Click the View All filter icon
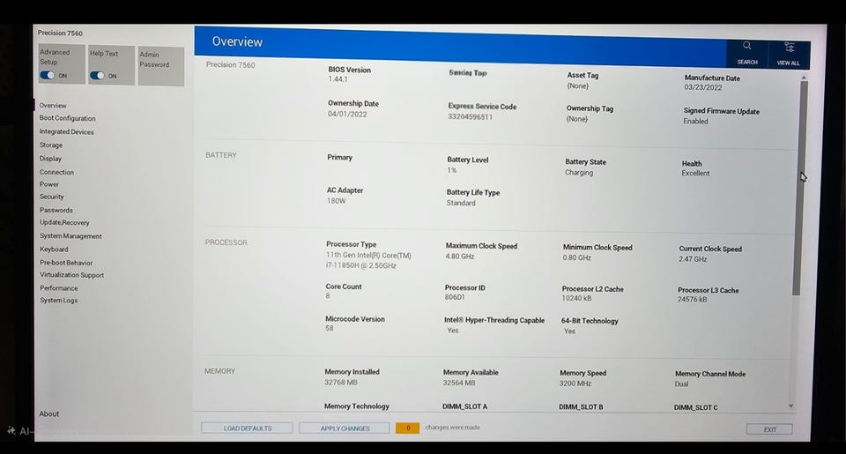 pos(789,48)
